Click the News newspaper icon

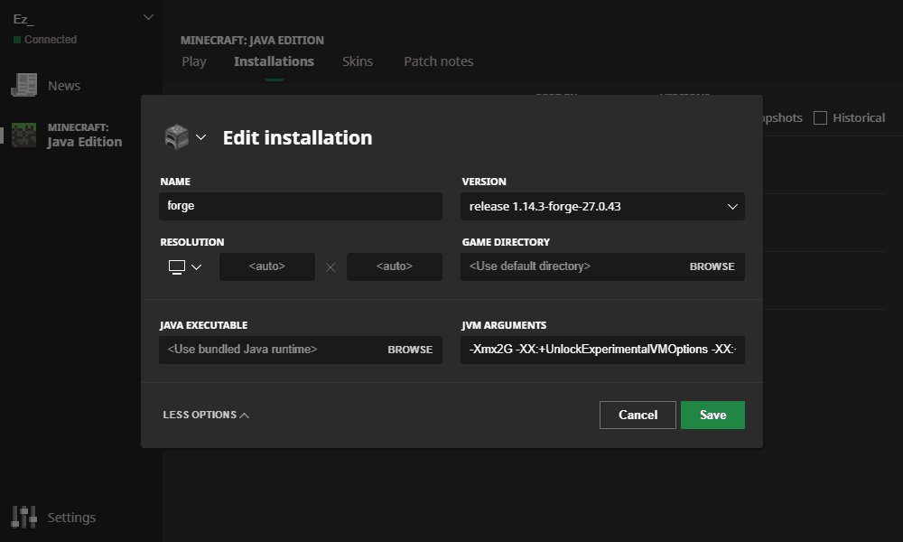24,85
